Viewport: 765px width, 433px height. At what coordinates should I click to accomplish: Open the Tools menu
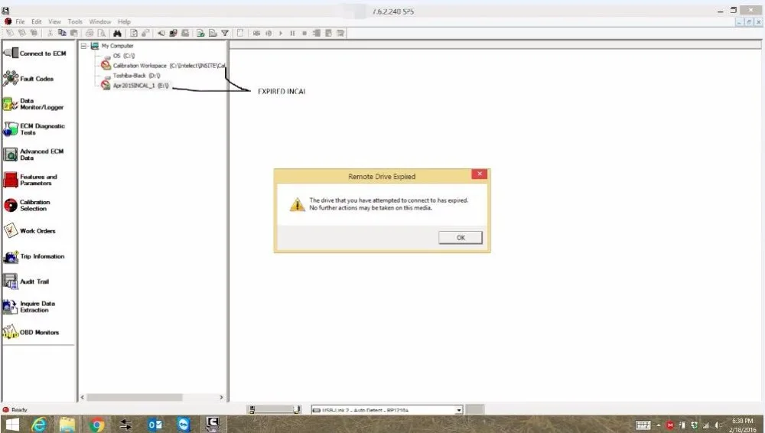(75, 21)
